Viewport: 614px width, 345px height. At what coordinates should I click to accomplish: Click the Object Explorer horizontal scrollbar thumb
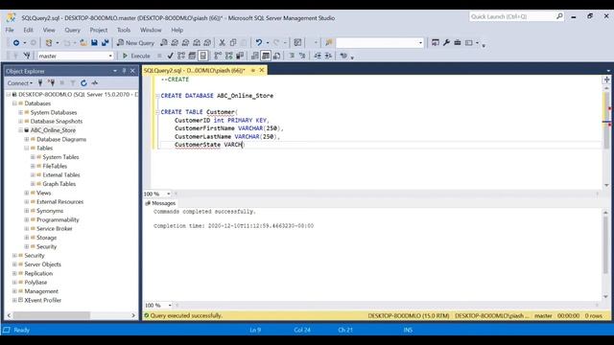pyautogui.click(x=52, y=315)
